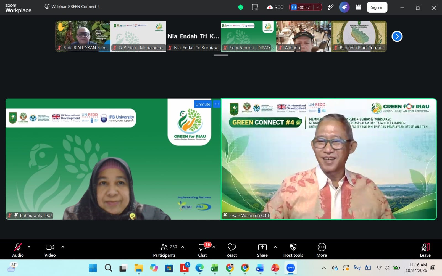Click the REC recording indicator
442x276 pixels.
tap(275, 7)
